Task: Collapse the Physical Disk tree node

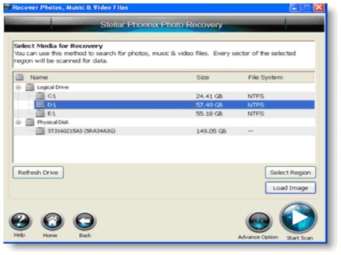Action: 18,122
